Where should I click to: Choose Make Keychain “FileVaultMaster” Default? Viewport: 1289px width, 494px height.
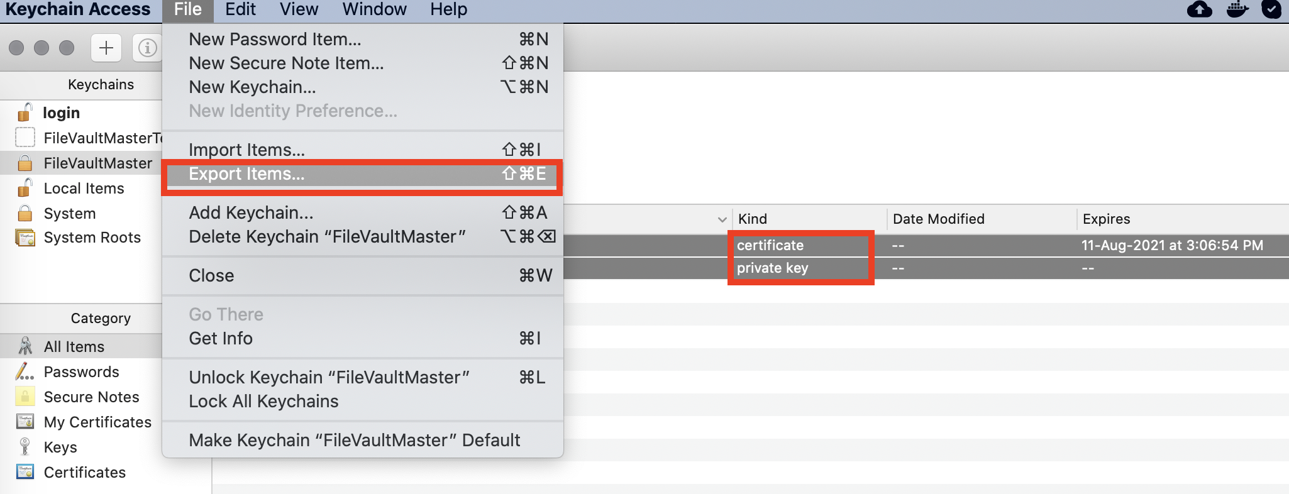coord(362,440)
